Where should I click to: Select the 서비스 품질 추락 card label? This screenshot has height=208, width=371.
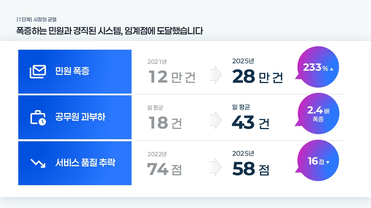[x=85, y=163]
